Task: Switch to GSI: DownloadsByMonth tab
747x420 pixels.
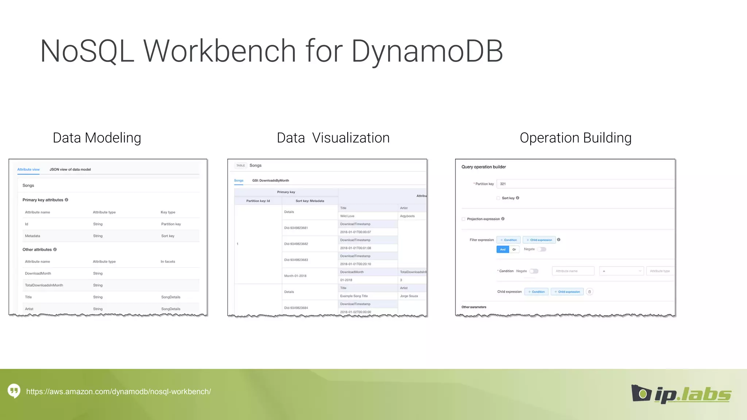Action: coord(271,180)
